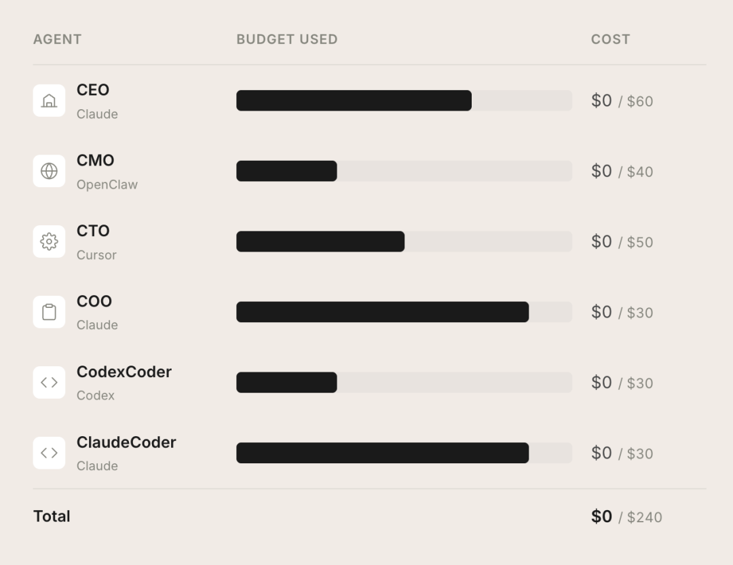
Task: Open the ClaudeCoder agent name
Action: click(126, 442)
